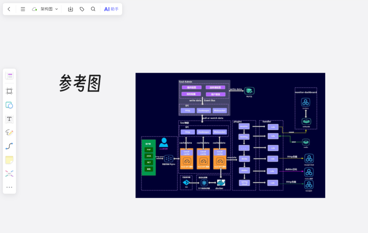
Task: Click the tag label icon in the toolbar
Action: point(82,9)
